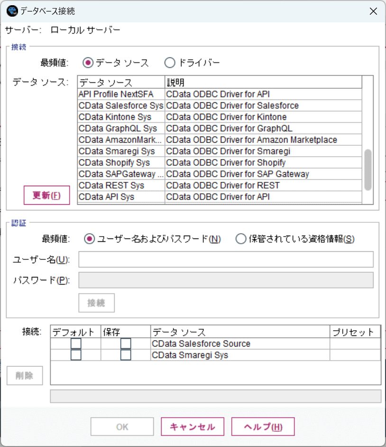The image size is (386, 447).
Task: Choose ユーザー名およびパスワード authentication option
Action: tap(89, 238)
